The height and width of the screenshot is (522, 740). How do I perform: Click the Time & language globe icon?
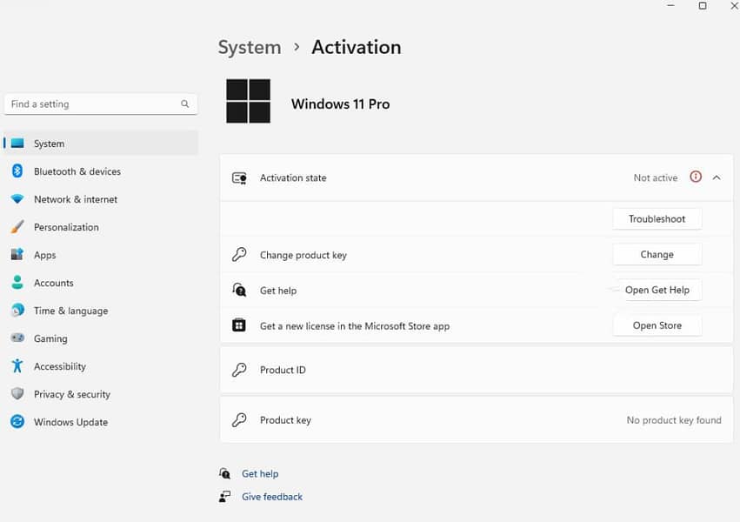[x=17, y=310]
